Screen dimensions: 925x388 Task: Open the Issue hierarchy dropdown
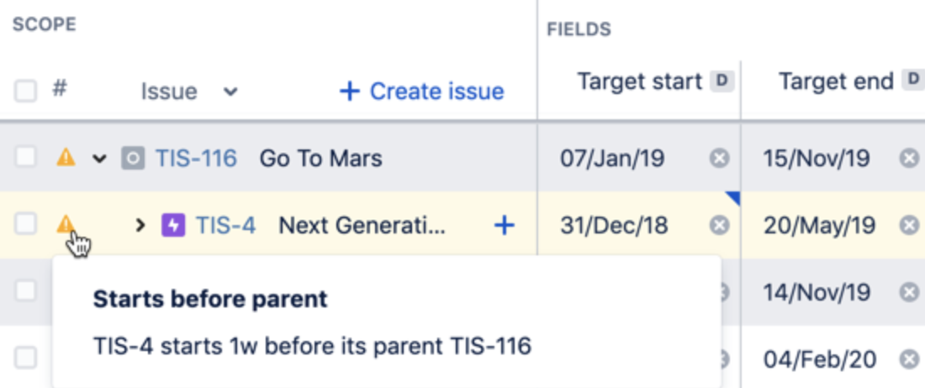click(x=188, y=92)
